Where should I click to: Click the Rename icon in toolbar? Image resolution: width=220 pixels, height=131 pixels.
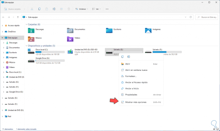54,9
